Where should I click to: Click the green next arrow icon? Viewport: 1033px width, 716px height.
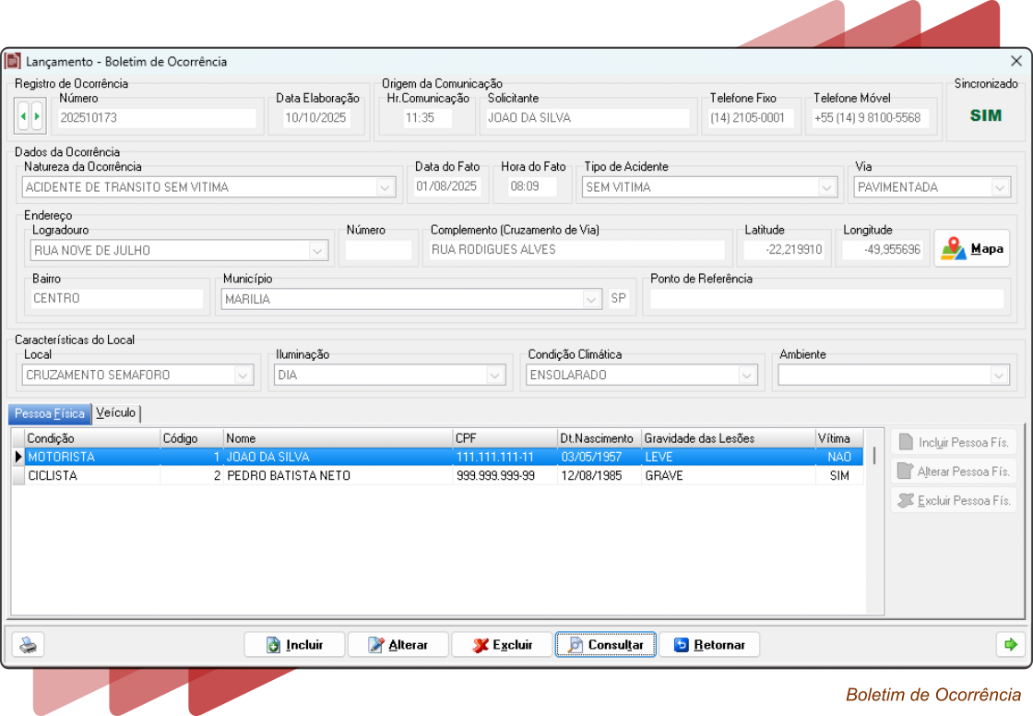(1010, 645)
